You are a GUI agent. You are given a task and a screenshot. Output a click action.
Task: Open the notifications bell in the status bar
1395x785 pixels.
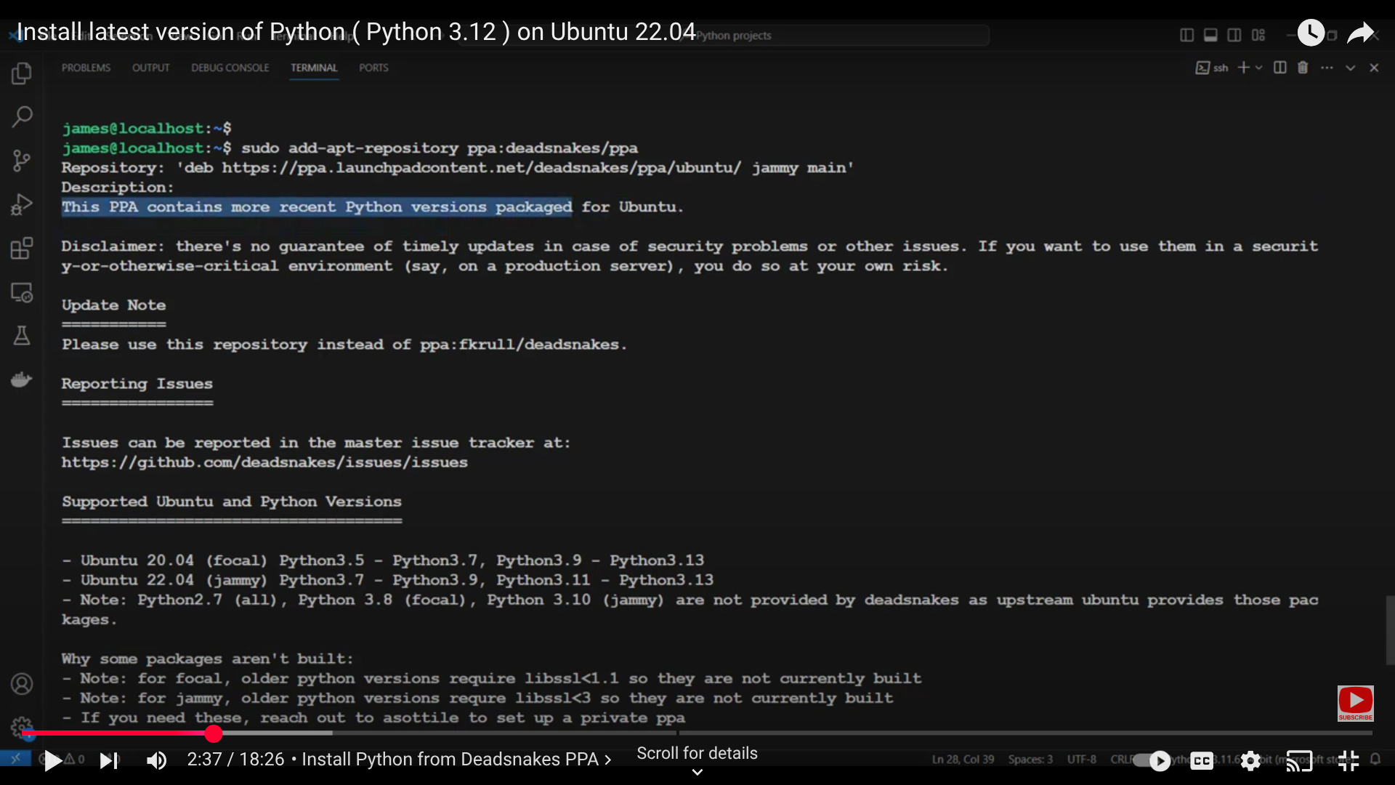click(1375, 760)
